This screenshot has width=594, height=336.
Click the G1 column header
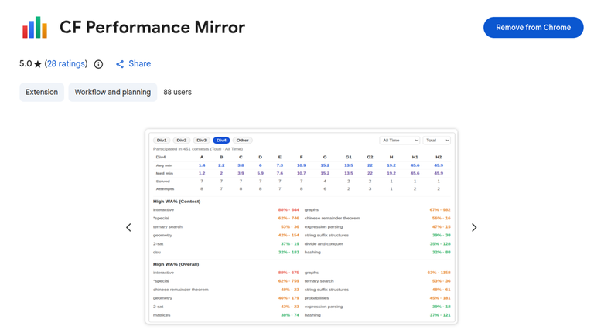pos(349,157)
